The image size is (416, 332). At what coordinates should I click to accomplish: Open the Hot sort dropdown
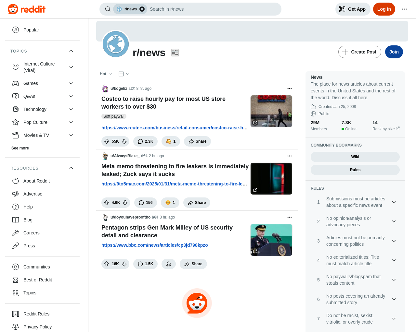click(x=106, y=74)
